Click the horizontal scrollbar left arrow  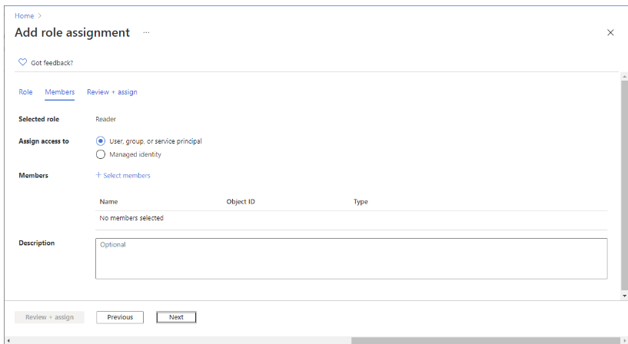coord(8,340)
